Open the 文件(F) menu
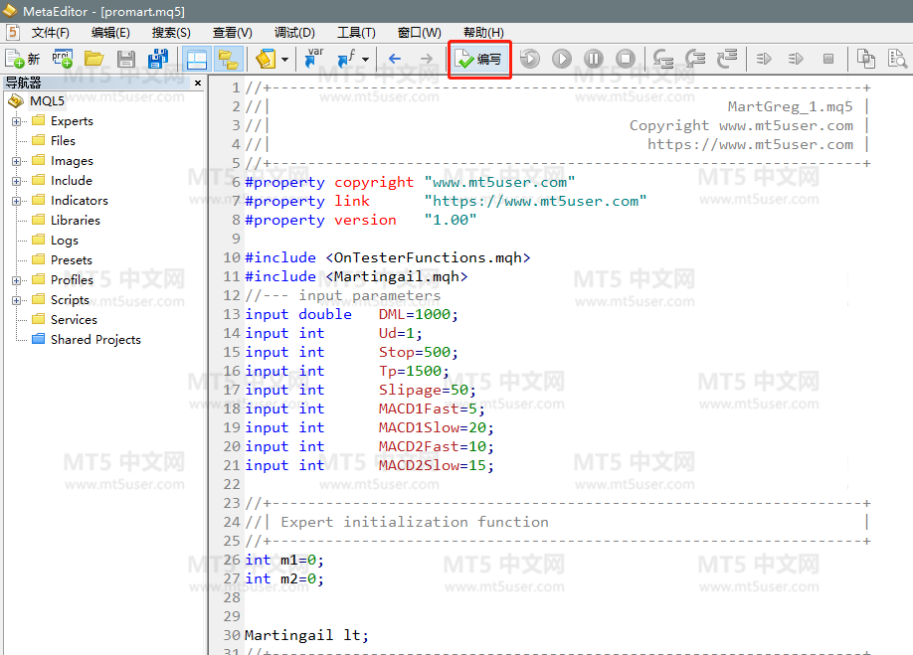Screen dimensions: 913x655 (51, 33)
